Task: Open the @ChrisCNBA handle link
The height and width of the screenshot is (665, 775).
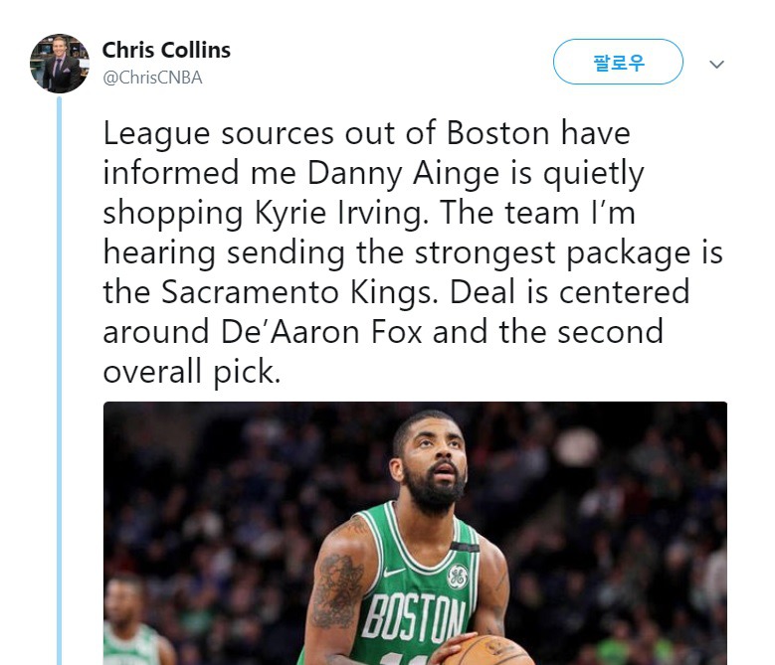Action: click(152, 78)
